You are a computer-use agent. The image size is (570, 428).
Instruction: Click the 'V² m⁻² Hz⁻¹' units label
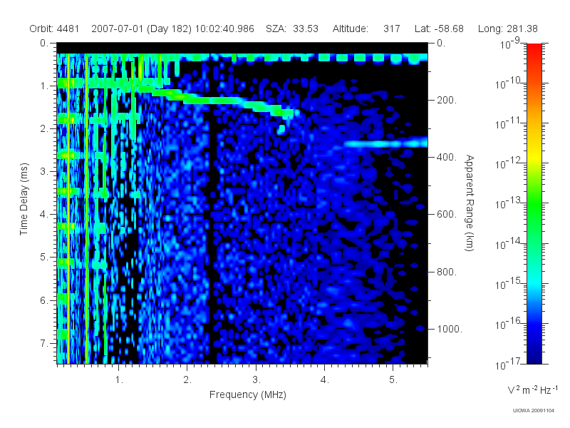point(532,389)
